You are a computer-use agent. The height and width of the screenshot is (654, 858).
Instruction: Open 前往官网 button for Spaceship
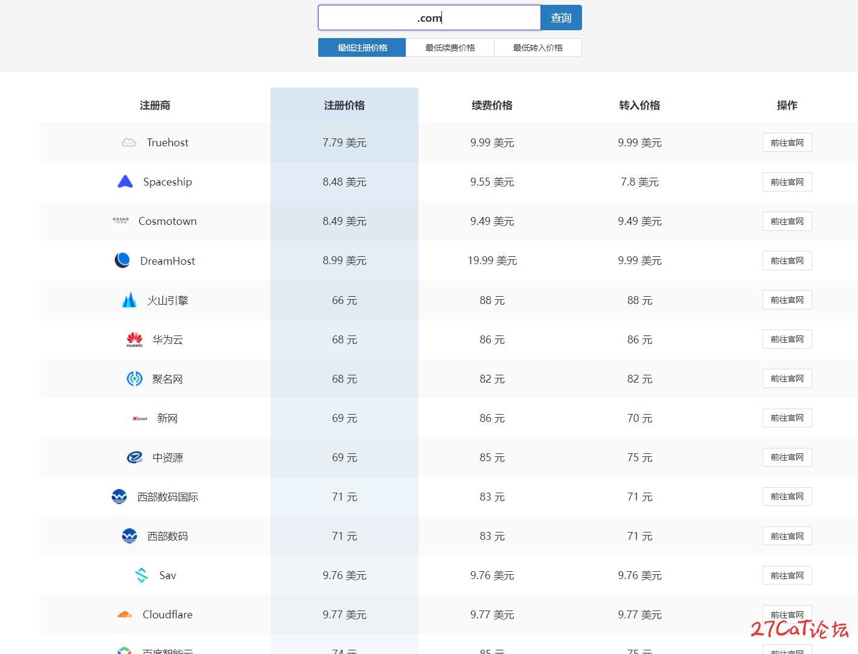pyautogui.click(x=787, y=182)
